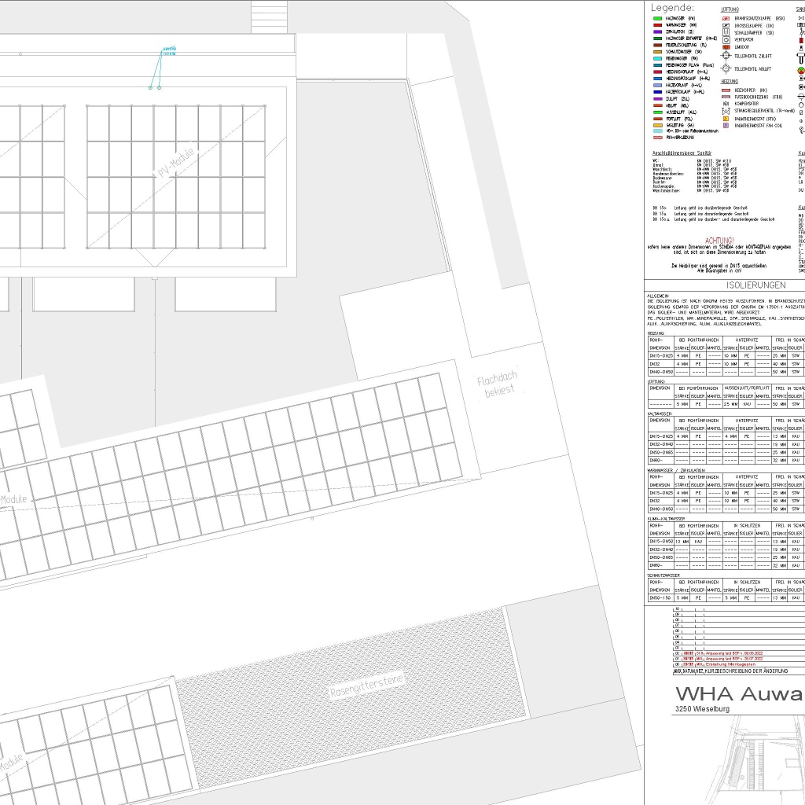This screenshot has width=805, height=805.
Task: Click the "WHA Auwa" project title
Action: [x=739, y=693]
